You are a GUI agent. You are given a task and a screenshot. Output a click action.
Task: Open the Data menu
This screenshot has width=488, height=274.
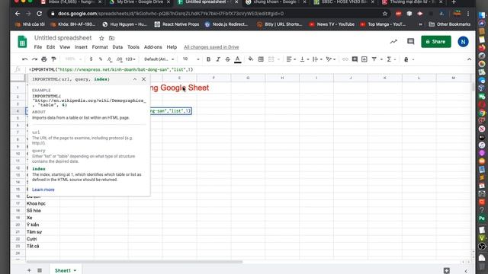click(117, 47)
